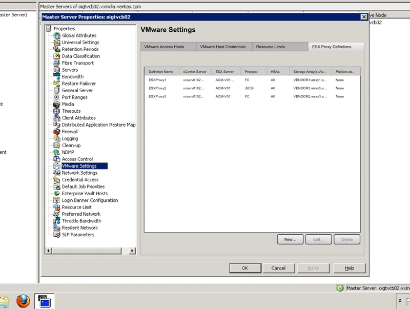Click the Resource Limit icon
410x309 pixels.
point(57,207)
